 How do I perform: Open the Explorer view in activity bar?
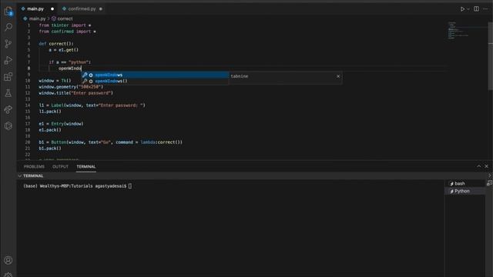8,11
